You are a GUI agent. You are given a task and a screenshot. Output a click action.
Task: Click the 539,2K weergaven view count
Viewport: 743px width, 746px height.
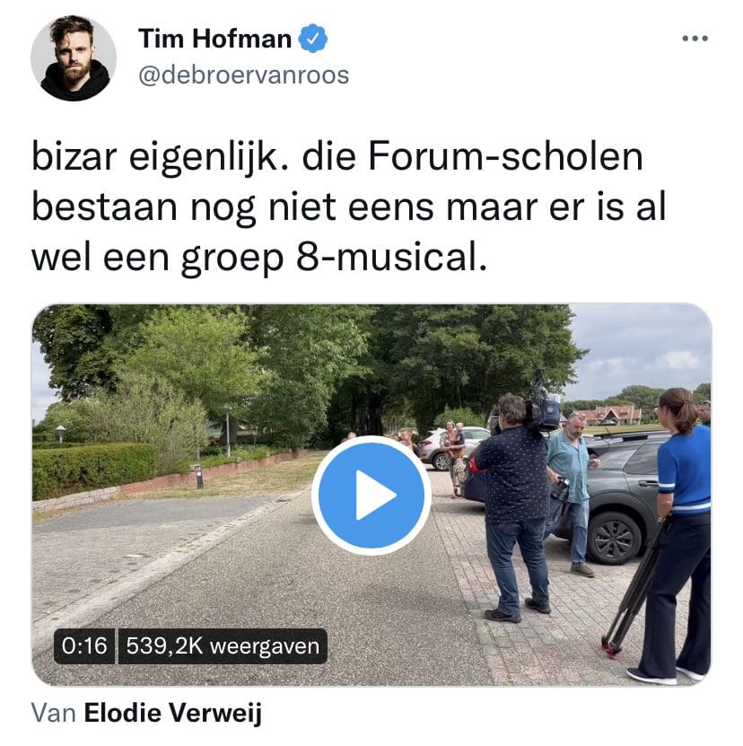[x=223, y=646]
